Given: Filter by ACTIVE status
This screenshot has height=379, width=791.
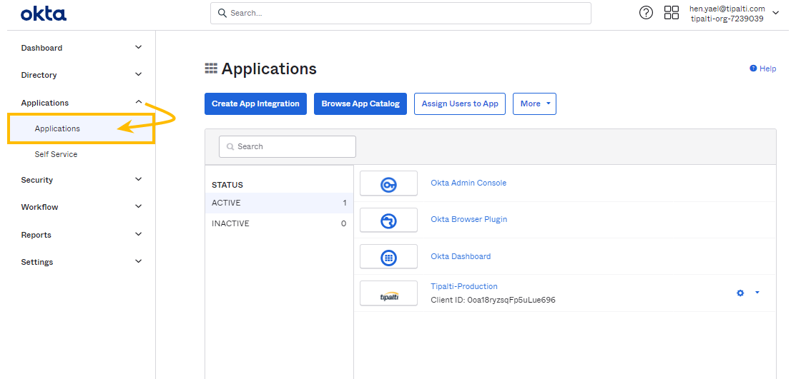Looking at the screenshot, I should point(279,203).
